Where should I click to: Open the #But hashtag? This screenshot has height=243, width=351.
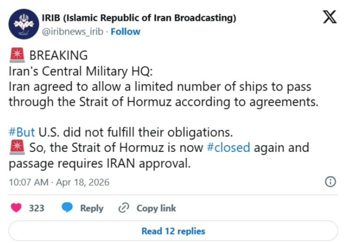pos(22,132)
